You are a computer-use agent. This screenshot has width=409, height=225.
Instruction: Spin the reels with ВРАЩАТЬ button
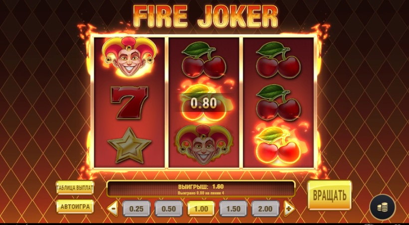(329, 195)
